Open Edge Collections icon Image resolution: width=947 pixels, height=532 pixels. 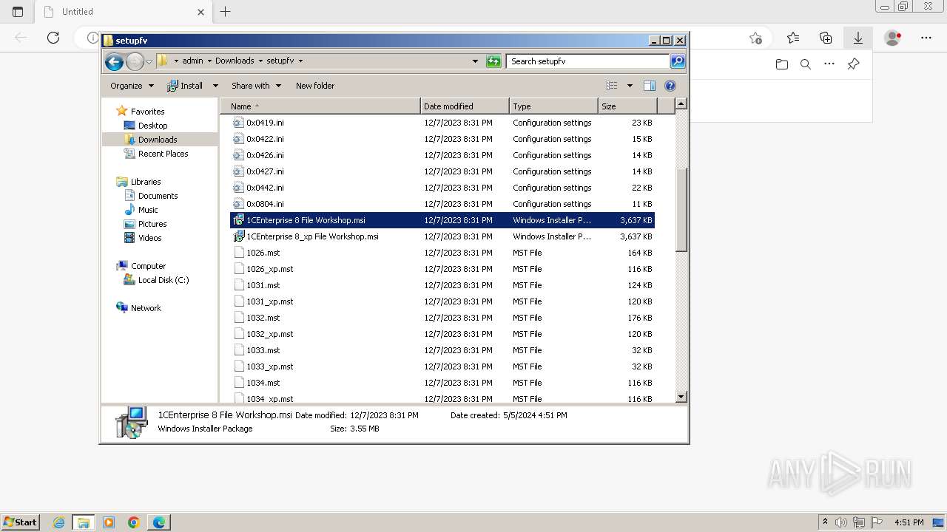coord(826,38)
